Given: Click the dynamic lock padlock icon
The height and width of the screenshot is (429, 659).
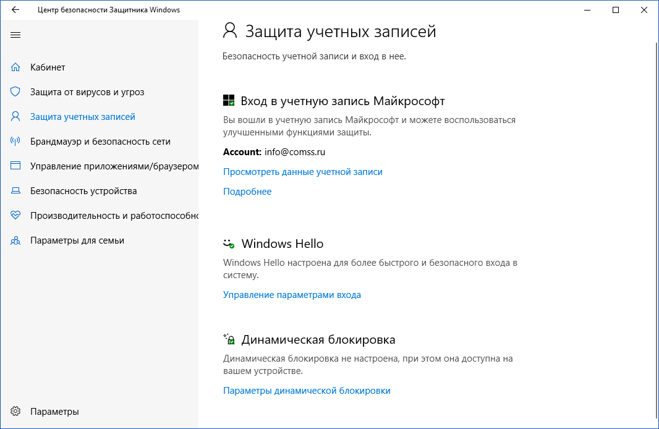Looking at the screenshot, I should point(229,338).
